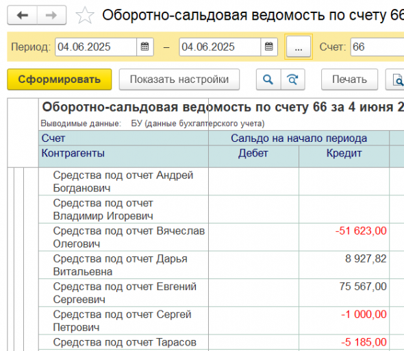Edit the period start date field
The image size is (404, 351).
click(x=96, y=47)
